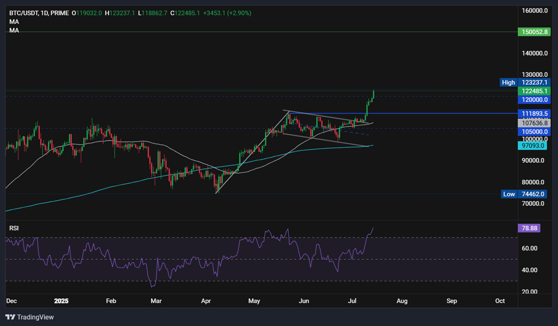Click the Oct label on time axis
This screenshot has height=326, width=558.
(x=500, y=301)
